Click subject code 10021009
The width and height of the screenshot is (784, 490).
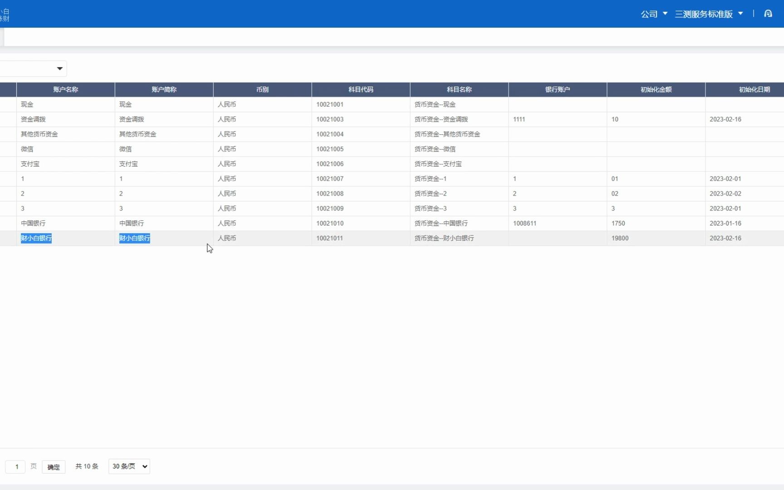(330, 208)
